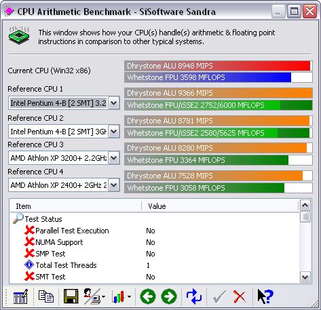The height and width of the screenshot is (310, 321).
Task: Click the CPU chip module icon
Action: 19,35
